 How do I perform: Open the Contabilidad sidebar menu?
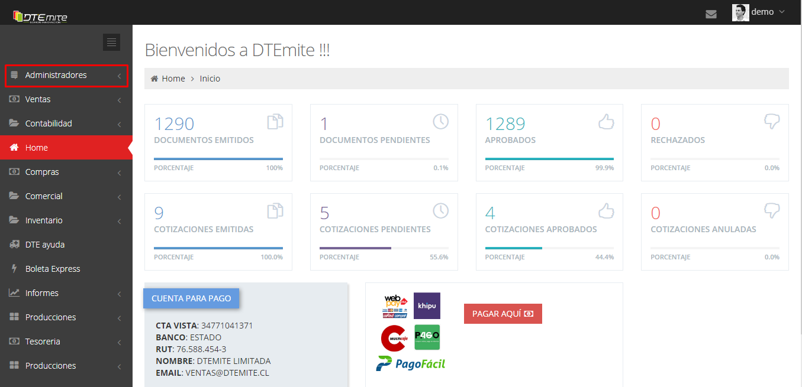[66, 123]
